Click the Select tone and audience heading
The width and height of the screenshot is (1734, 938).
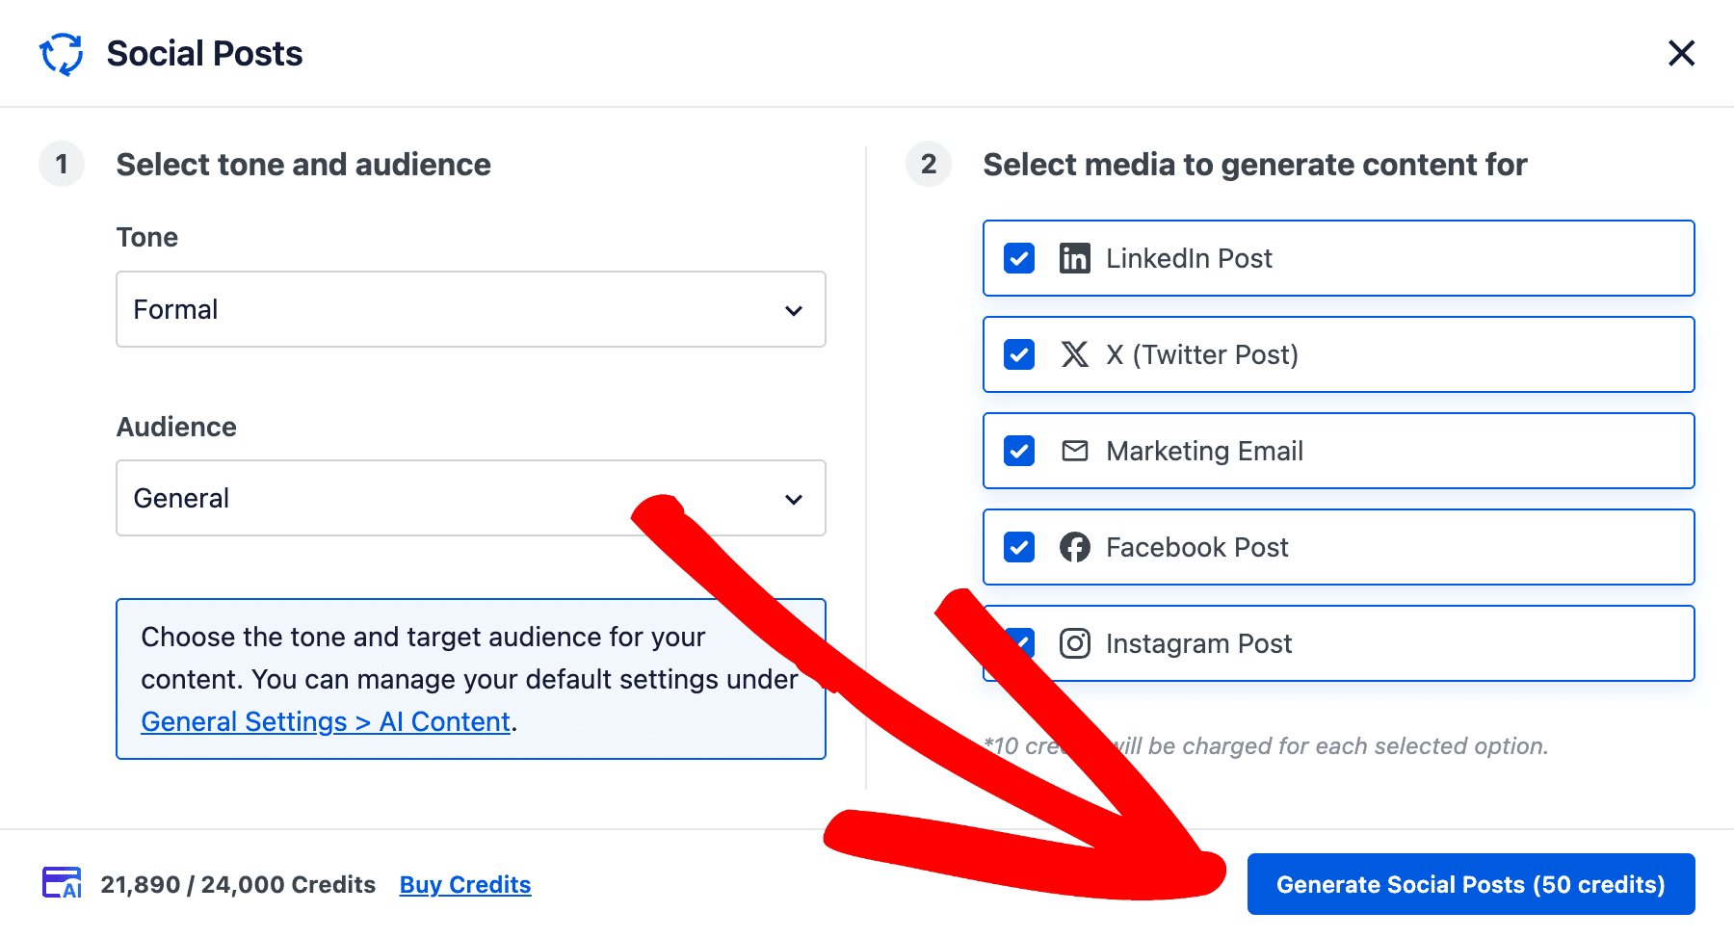[x=303, y=165]
